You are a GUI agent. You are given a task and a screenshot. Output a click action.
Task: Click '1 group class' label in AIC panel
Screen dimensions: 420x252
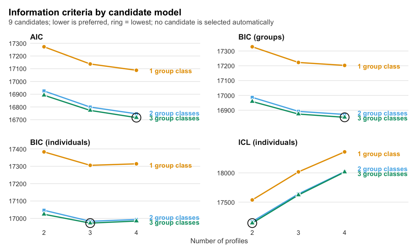(170, 71)
